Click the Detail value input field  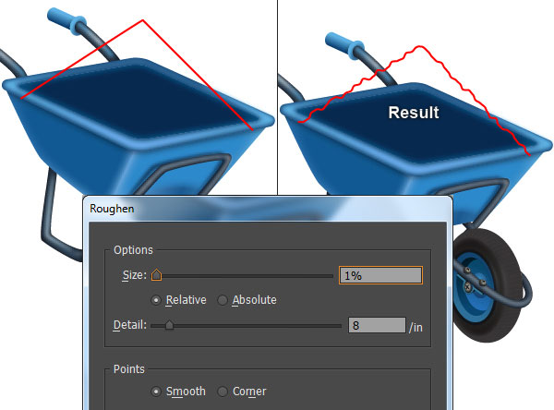[377, 325]
